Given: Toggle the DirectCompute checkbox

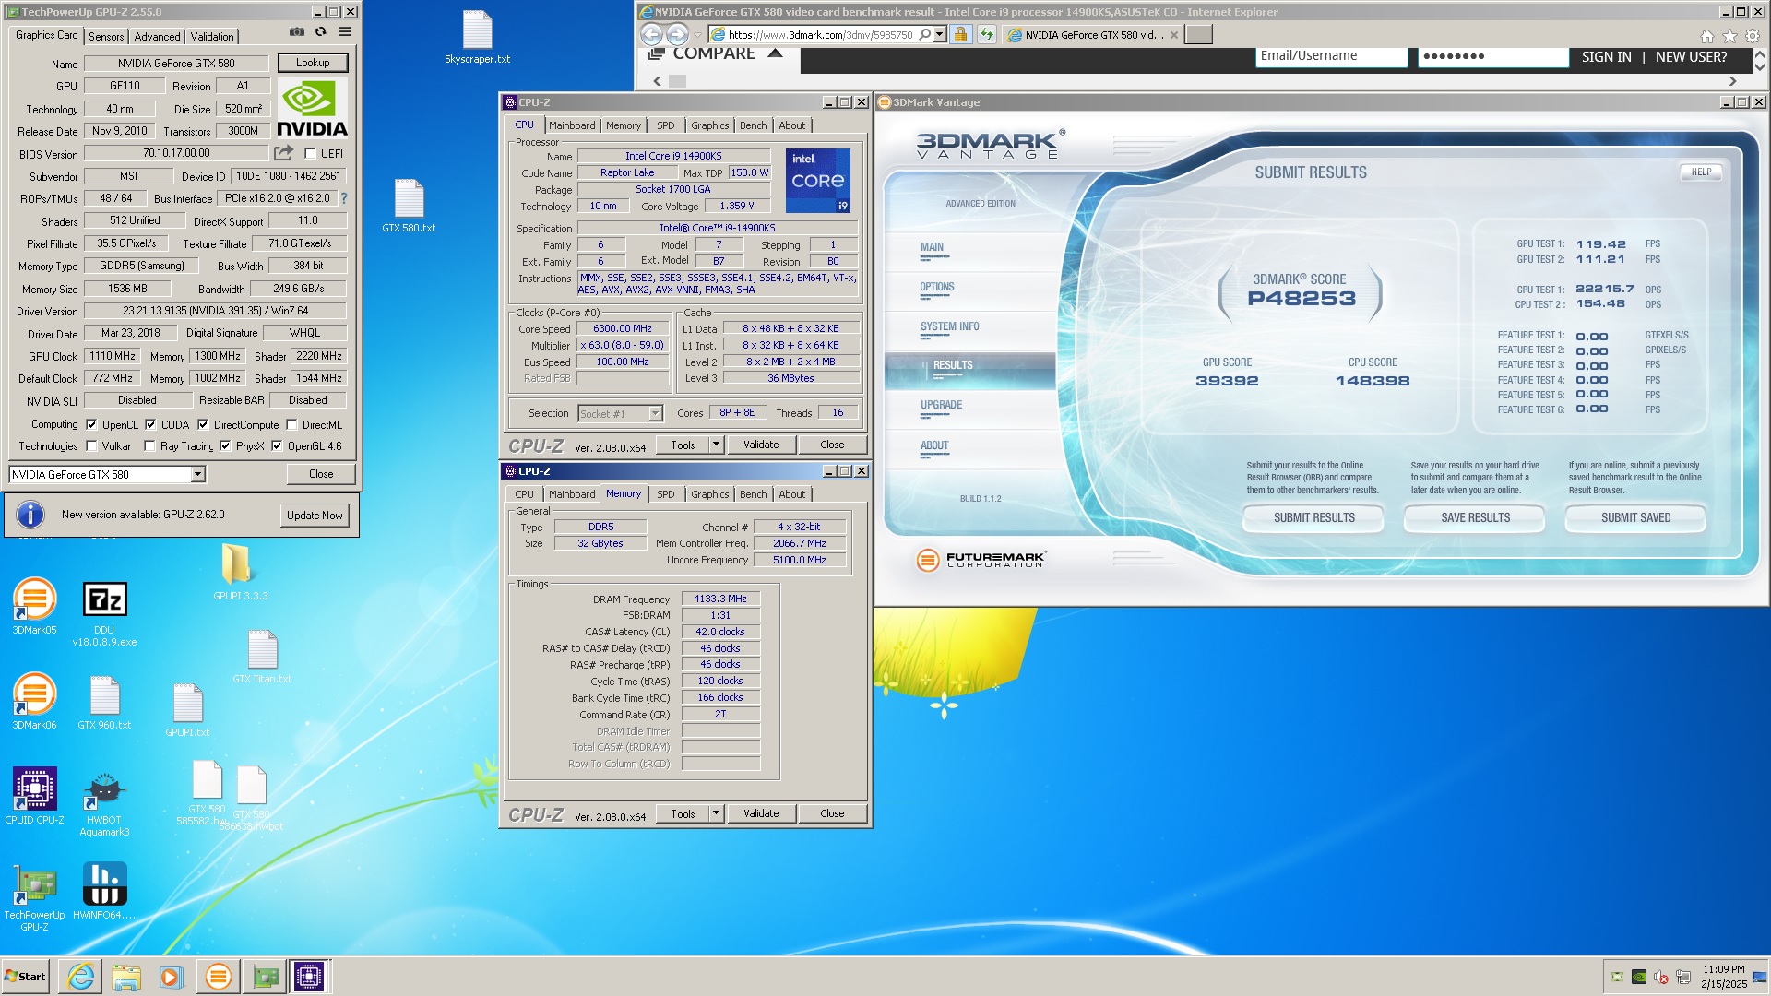Looking at the screenshot, I should [203, 425].
